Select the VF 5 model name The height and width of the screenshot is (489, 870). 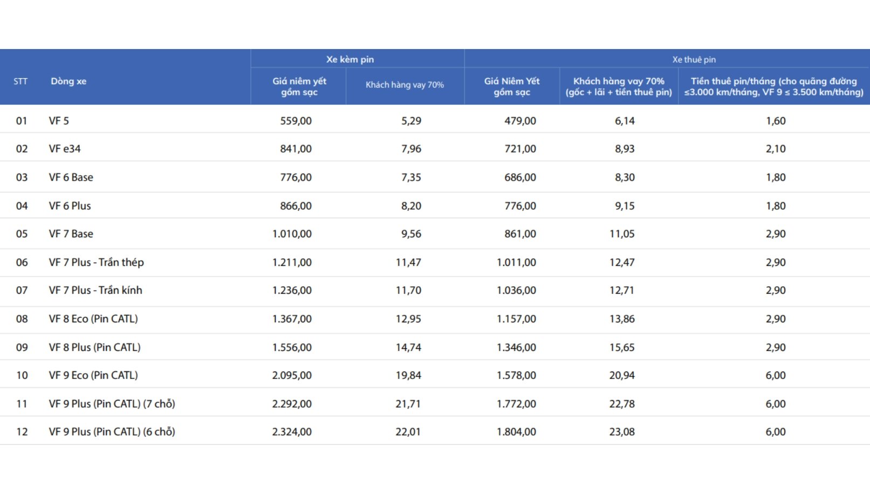(x=59, y=121)
